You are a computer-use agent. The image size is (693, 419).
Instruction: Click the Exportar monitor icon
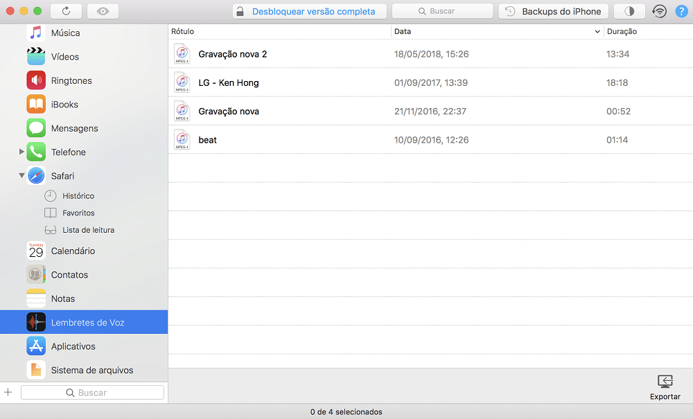[x=665, y=382]
